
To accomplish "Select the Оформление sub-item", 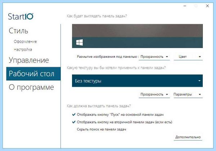I will tap(25, 42).
